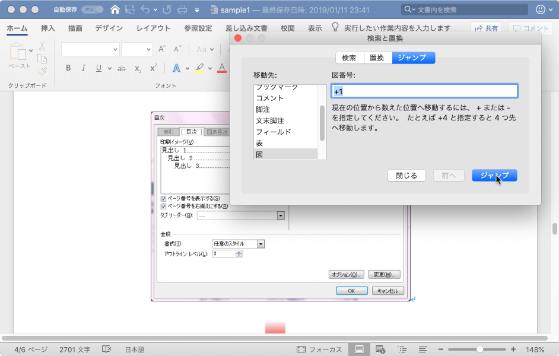
Task: Click the spelling check book icon
Action: (x=107, y=349)
